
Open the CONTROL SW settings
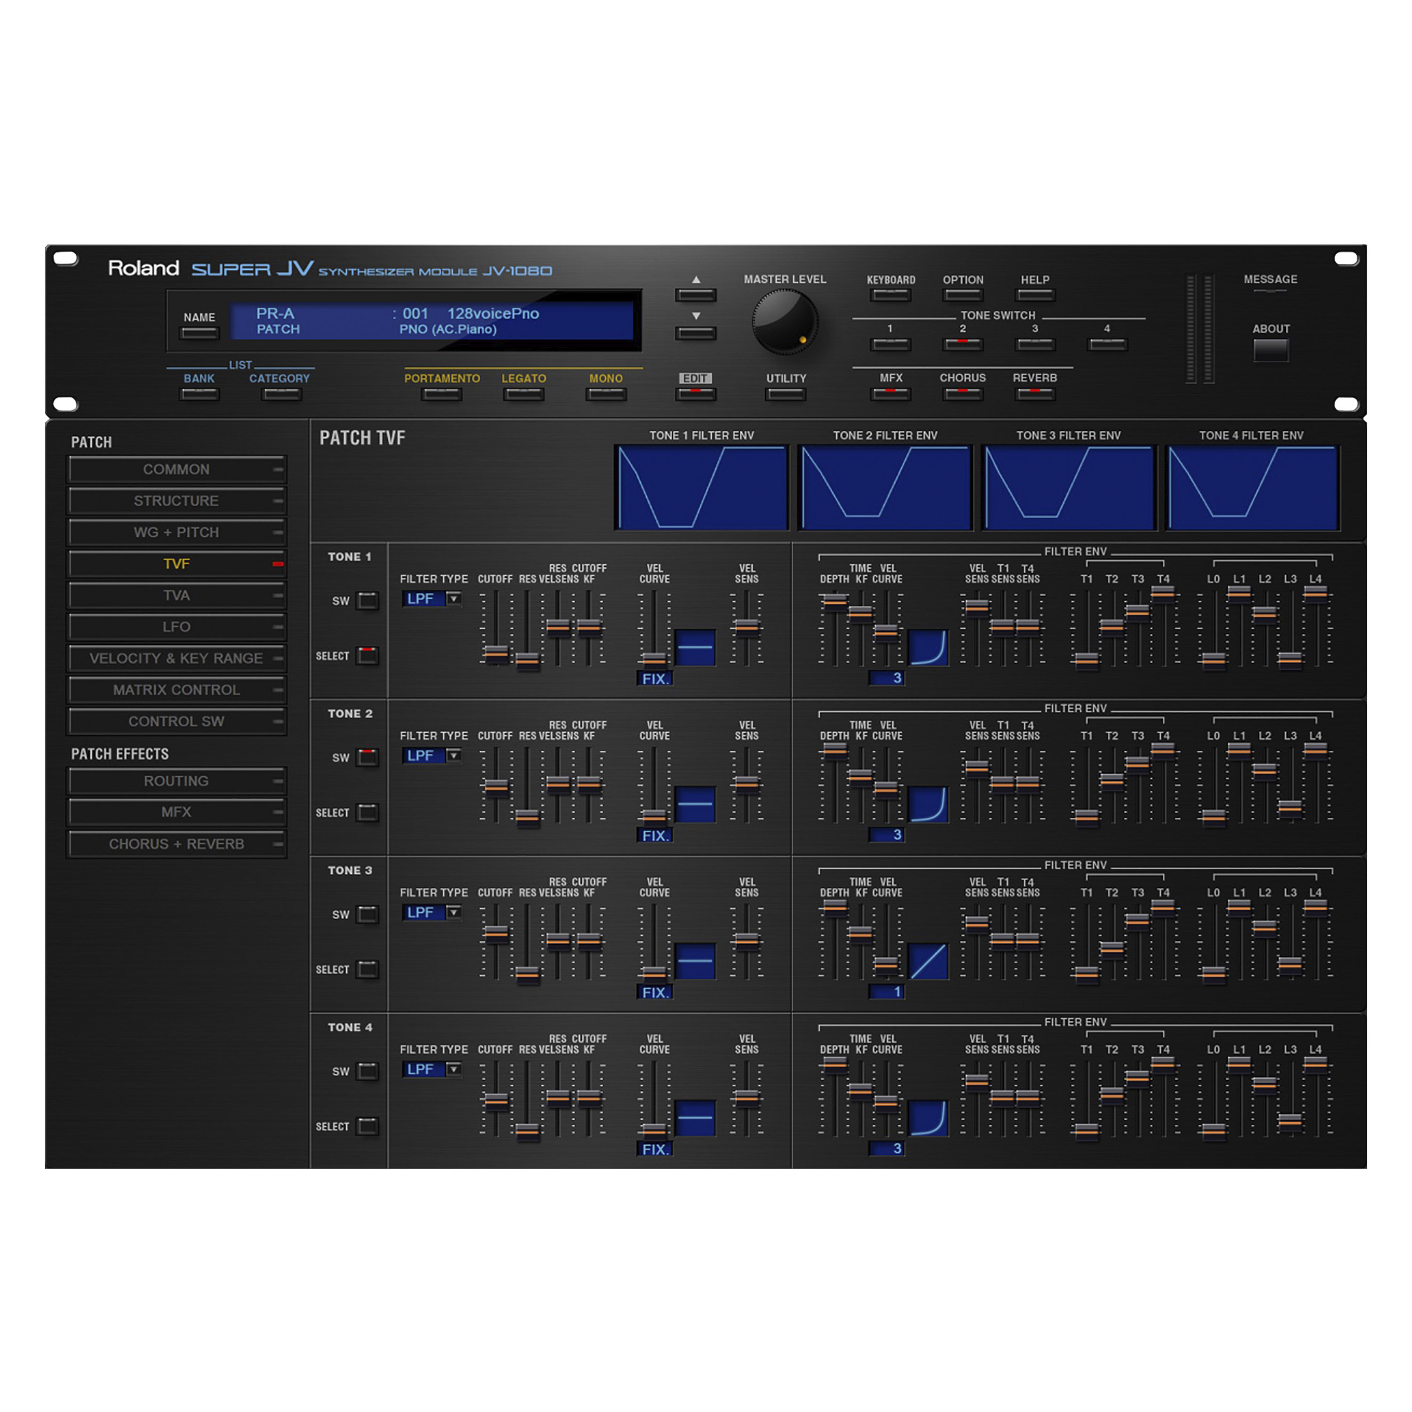coord(176,722)
